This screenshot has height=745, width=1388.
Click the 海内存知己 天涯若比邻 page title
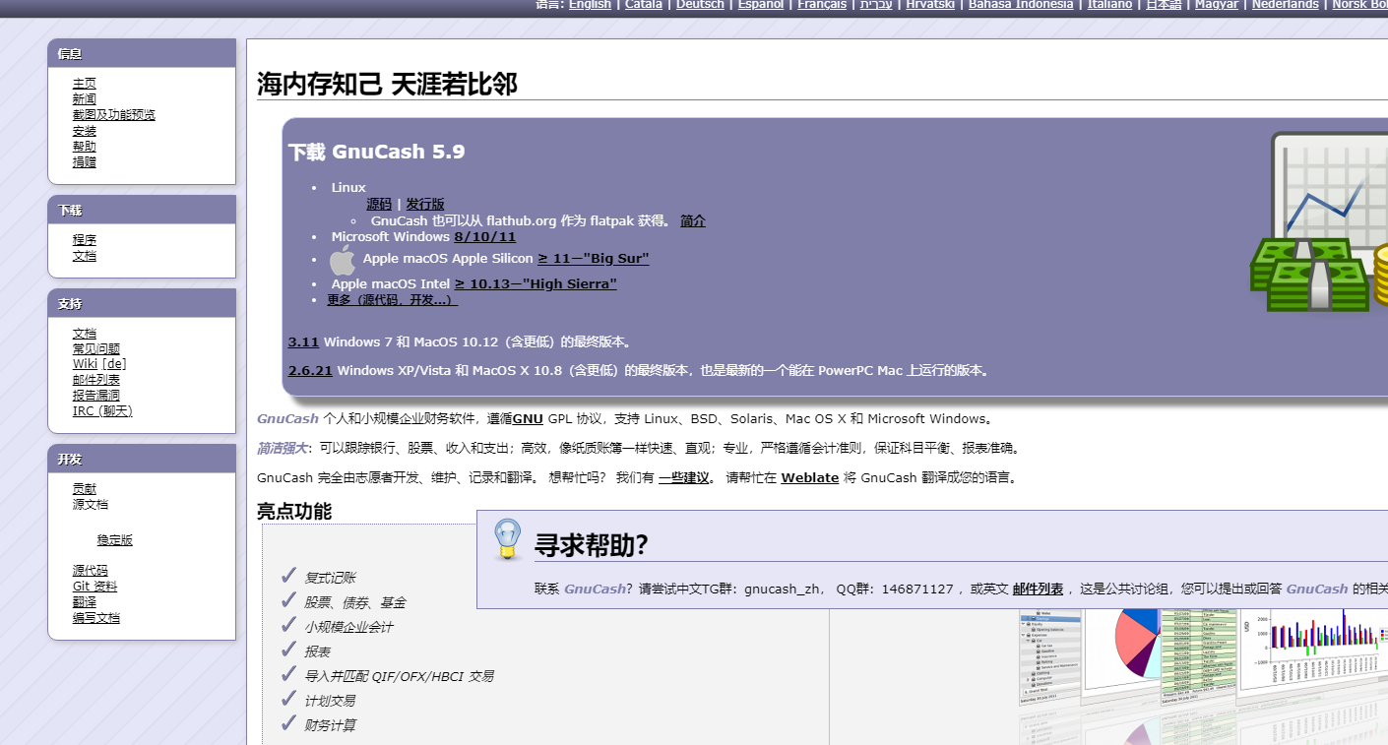(x=387, y=85)
